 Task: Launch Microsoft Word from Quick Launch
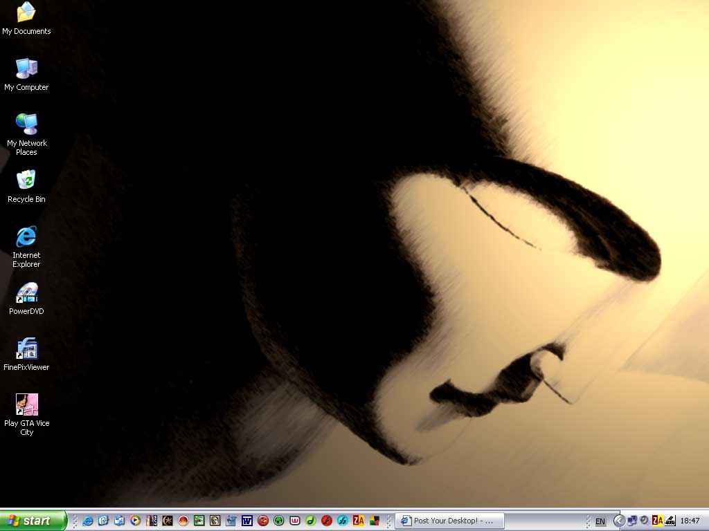pos(247,521)
